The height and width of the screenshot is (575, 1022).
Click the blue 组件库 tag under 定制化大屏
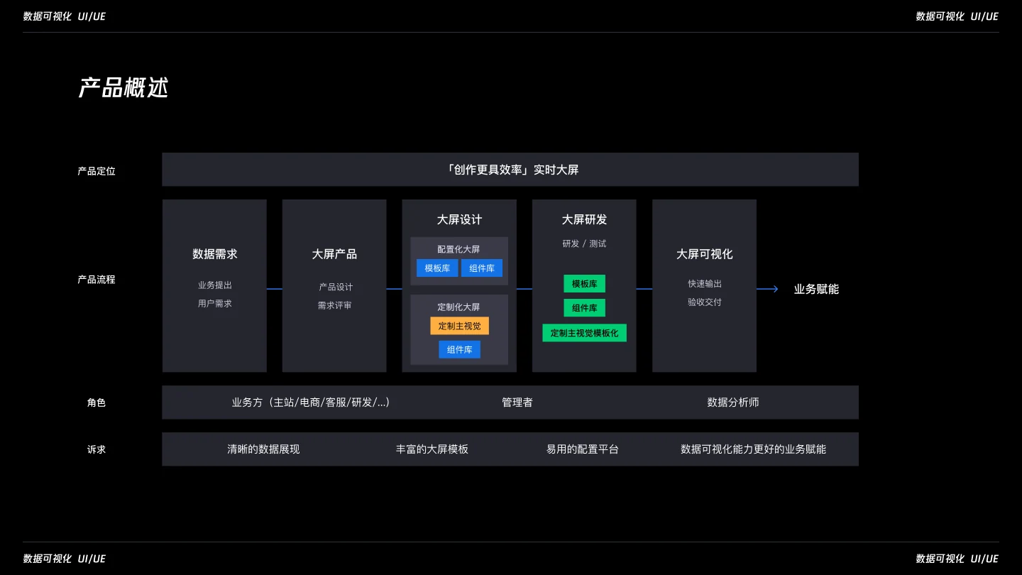(459, 349)
